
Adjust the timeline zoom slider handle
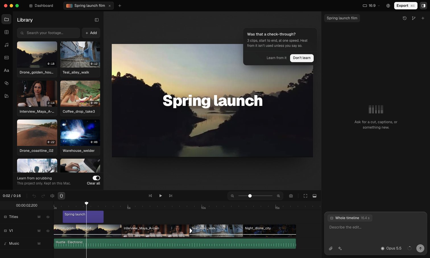click(x=250, y=196)
